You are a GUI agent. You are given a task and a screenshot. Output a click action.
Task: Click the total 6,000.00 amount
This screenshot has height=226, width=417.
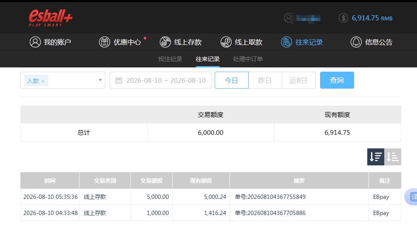[211, 133]
